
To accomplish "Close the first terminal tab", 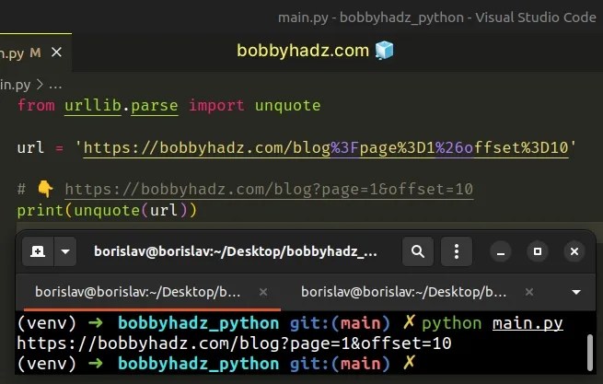I will coord(263,293).
